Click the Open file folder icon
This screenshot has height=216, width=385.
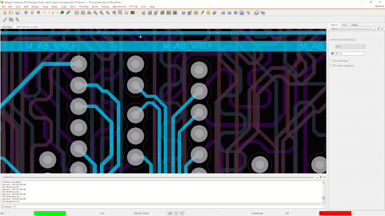[11, 13]
